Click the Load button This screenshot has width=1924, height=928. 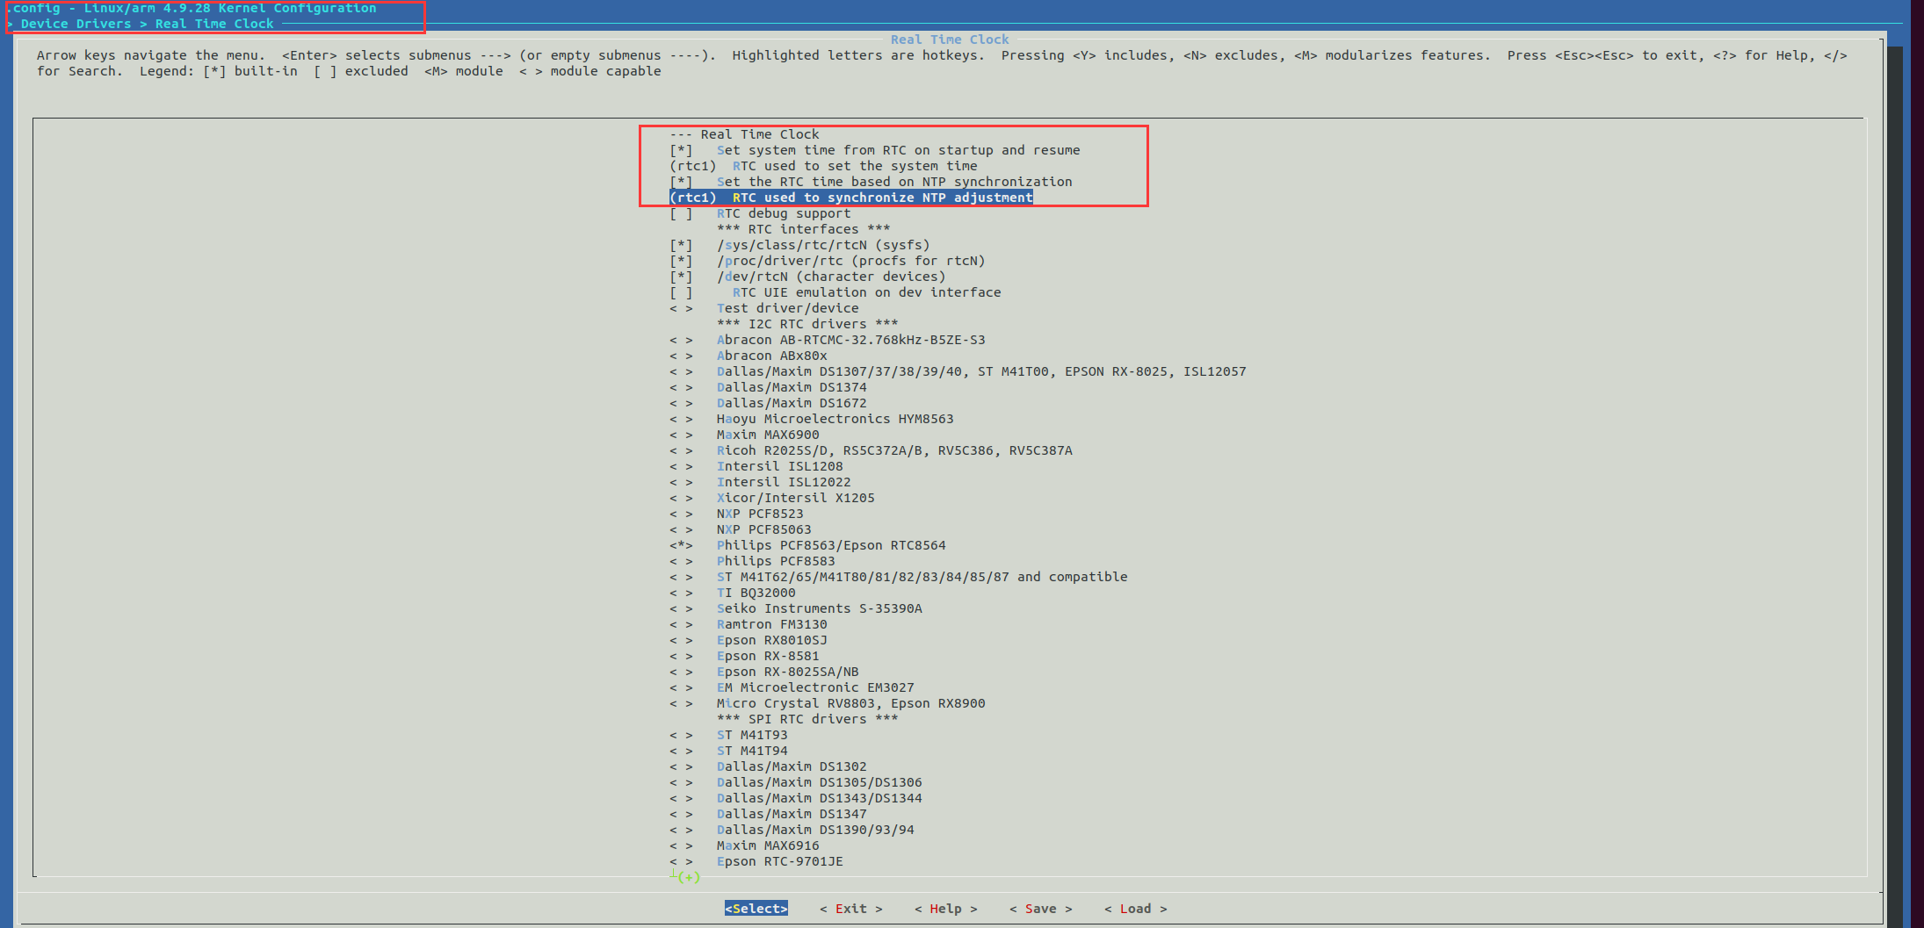[x=1135, y=909]
